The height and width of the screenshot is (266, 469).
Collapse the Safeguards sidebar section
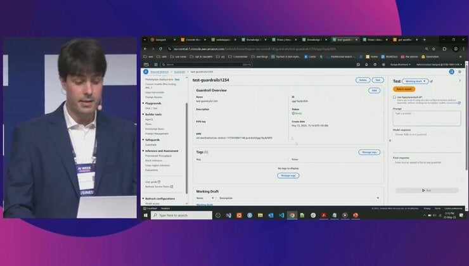click(143, 140)
